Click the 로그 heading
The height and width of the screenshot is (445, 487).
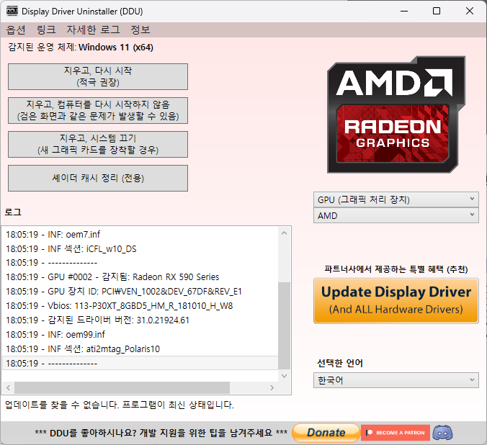[x=13, y=212]
